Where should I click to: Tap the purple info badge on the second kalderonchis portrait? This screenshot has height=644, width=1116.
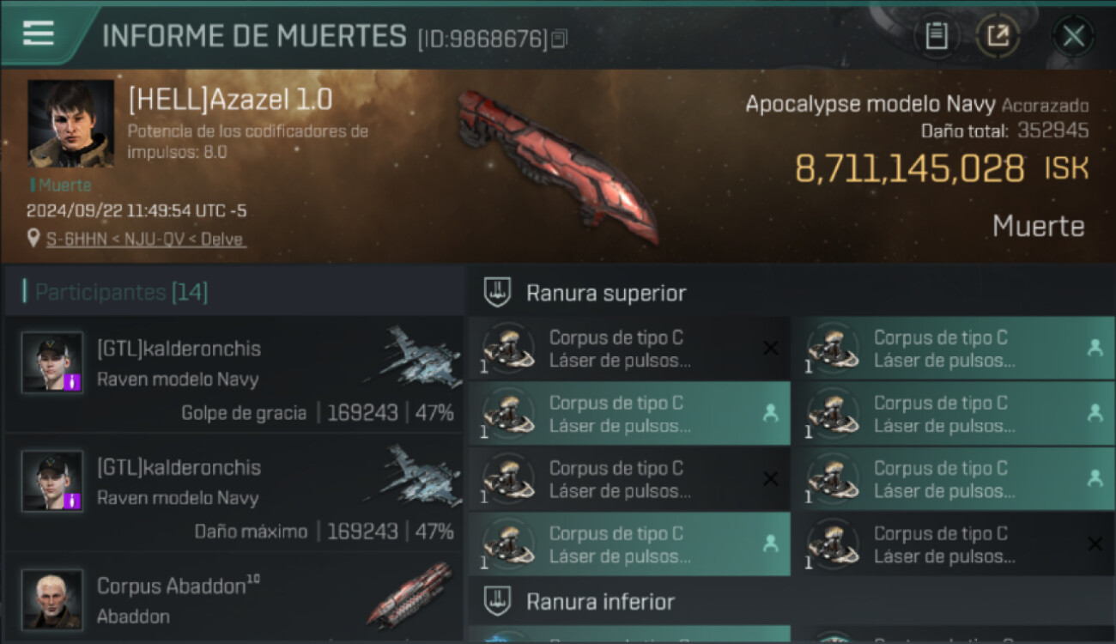(73, 501)
